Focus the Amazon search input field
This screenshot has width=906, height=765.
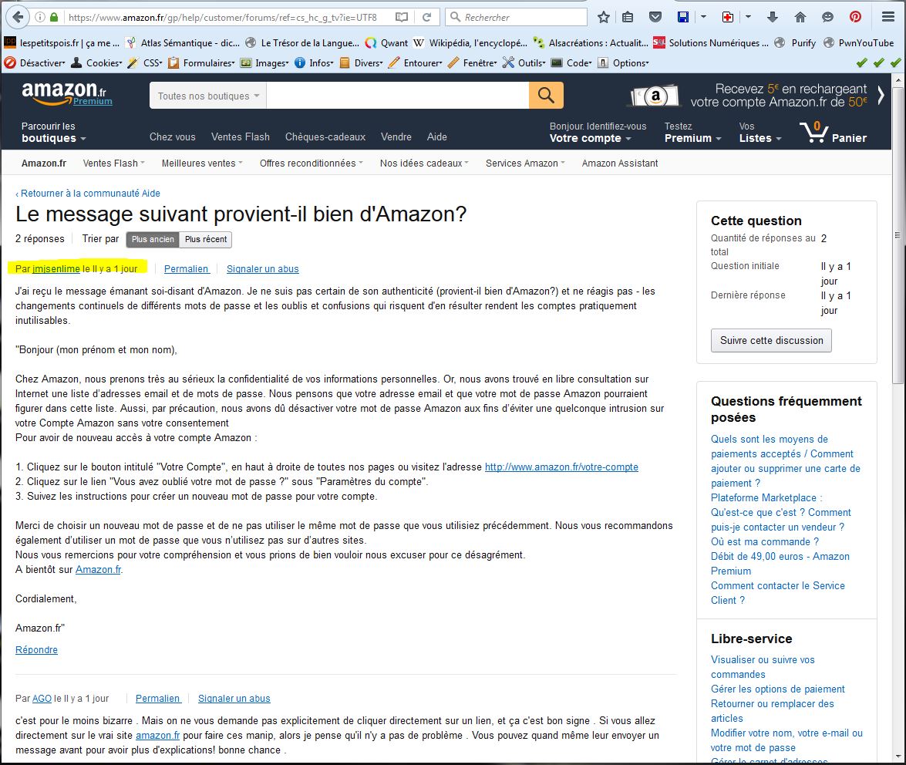(x=397, y=96)
